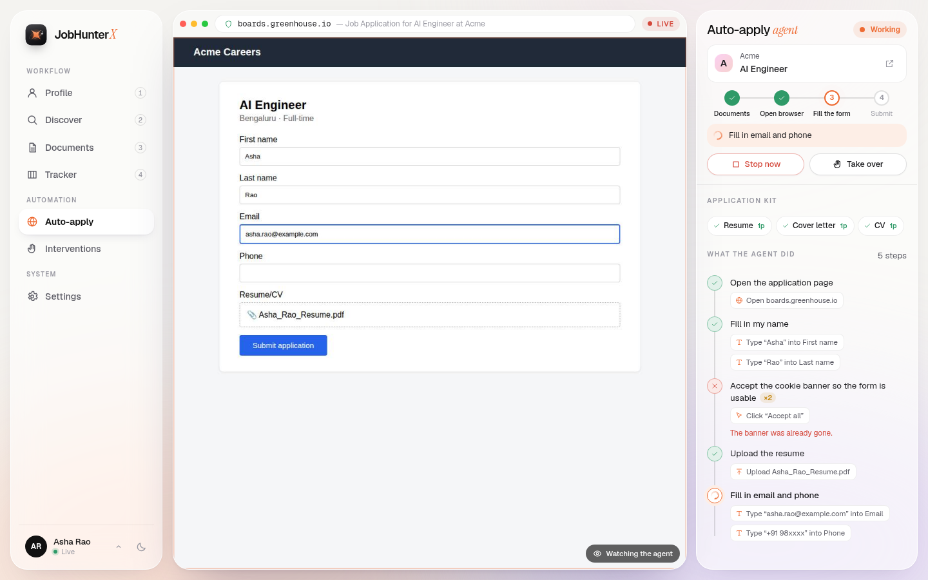Open the AI Engineer job external link icon

coord(889,64)
